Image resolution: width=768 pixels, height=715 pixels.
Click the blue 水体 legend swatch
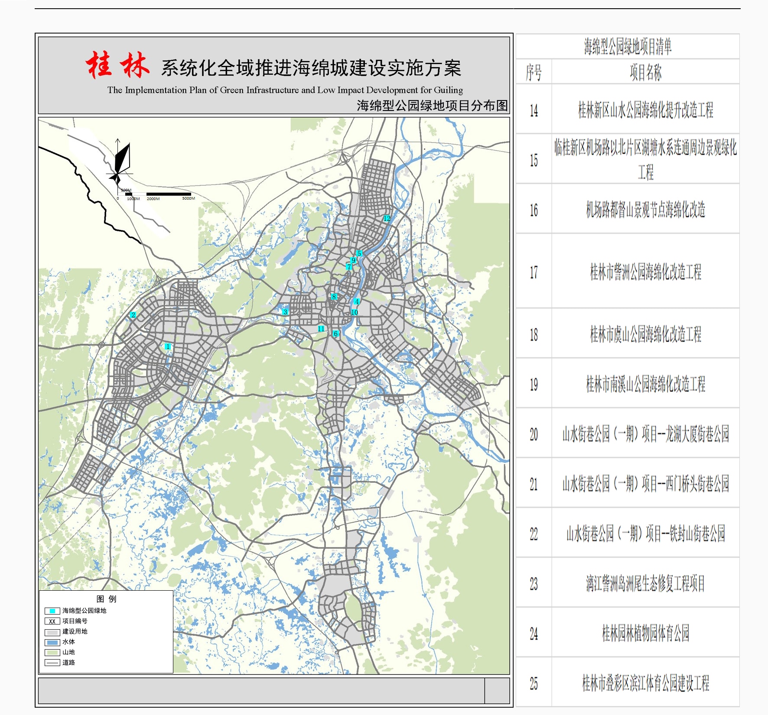point(52,642)
